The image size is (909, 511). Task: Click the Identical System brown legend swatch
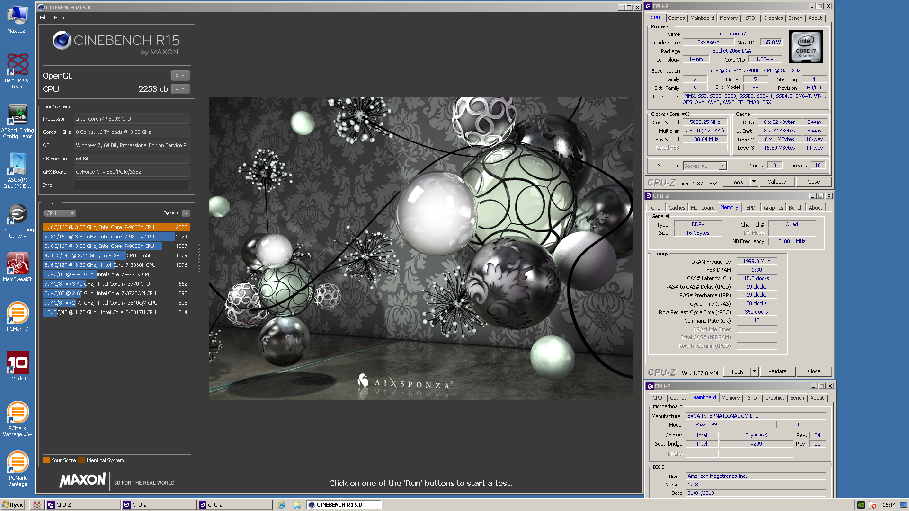(81, 460)
